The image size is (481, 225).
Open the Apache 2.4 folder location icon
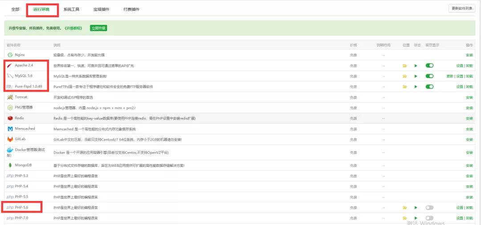pos(404,66)
